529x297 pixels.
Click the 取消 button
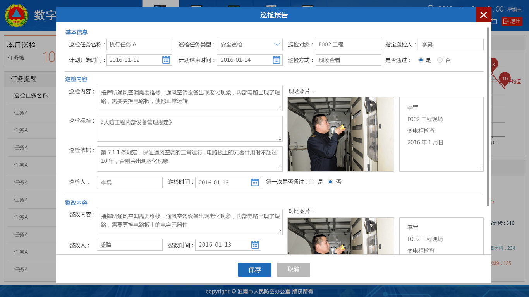pyautogui.click(x=293, y=270)
